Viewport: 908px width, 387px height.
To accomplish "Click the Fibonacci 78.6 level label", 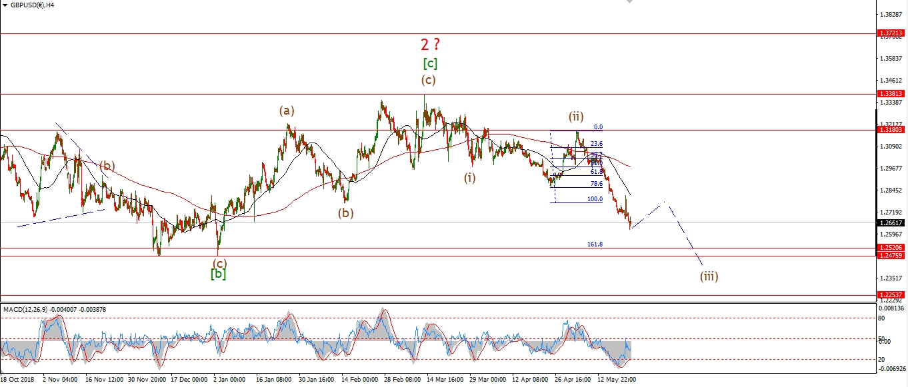I will pos(597,184).
